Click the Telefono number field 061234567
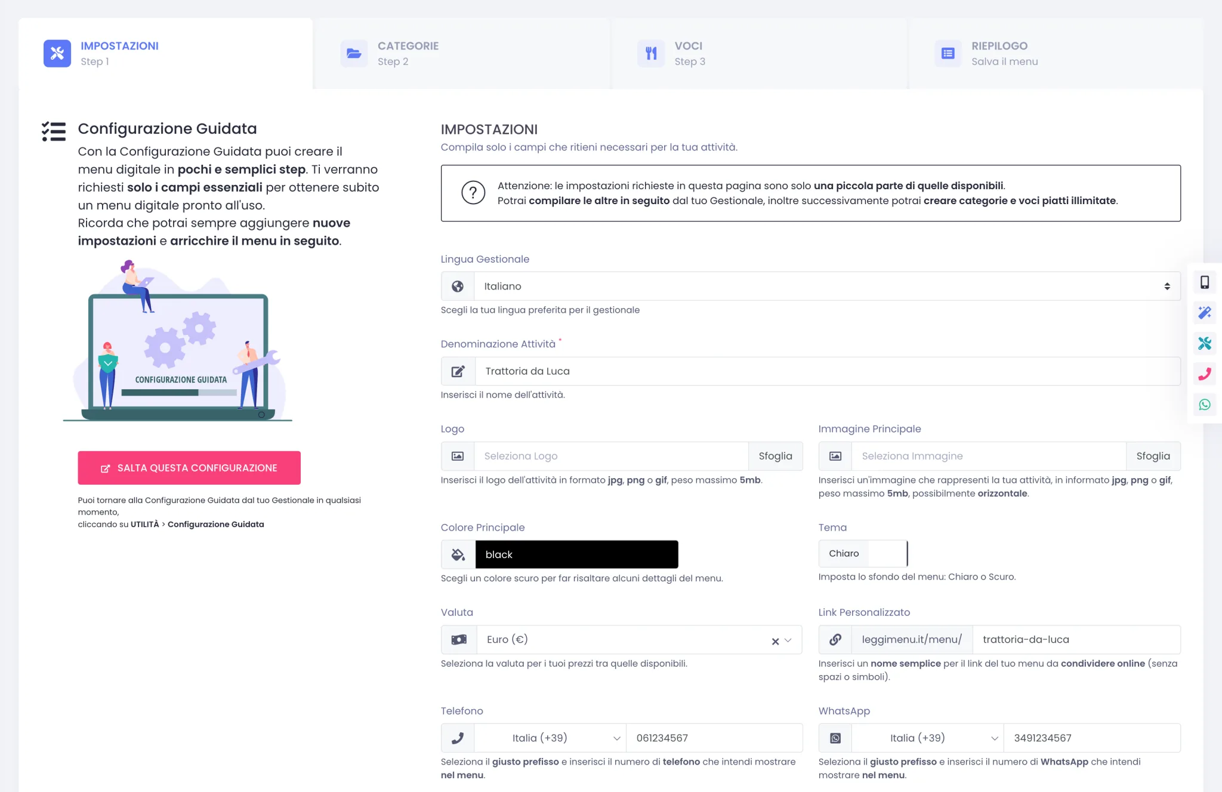 (x=714, y=738)
